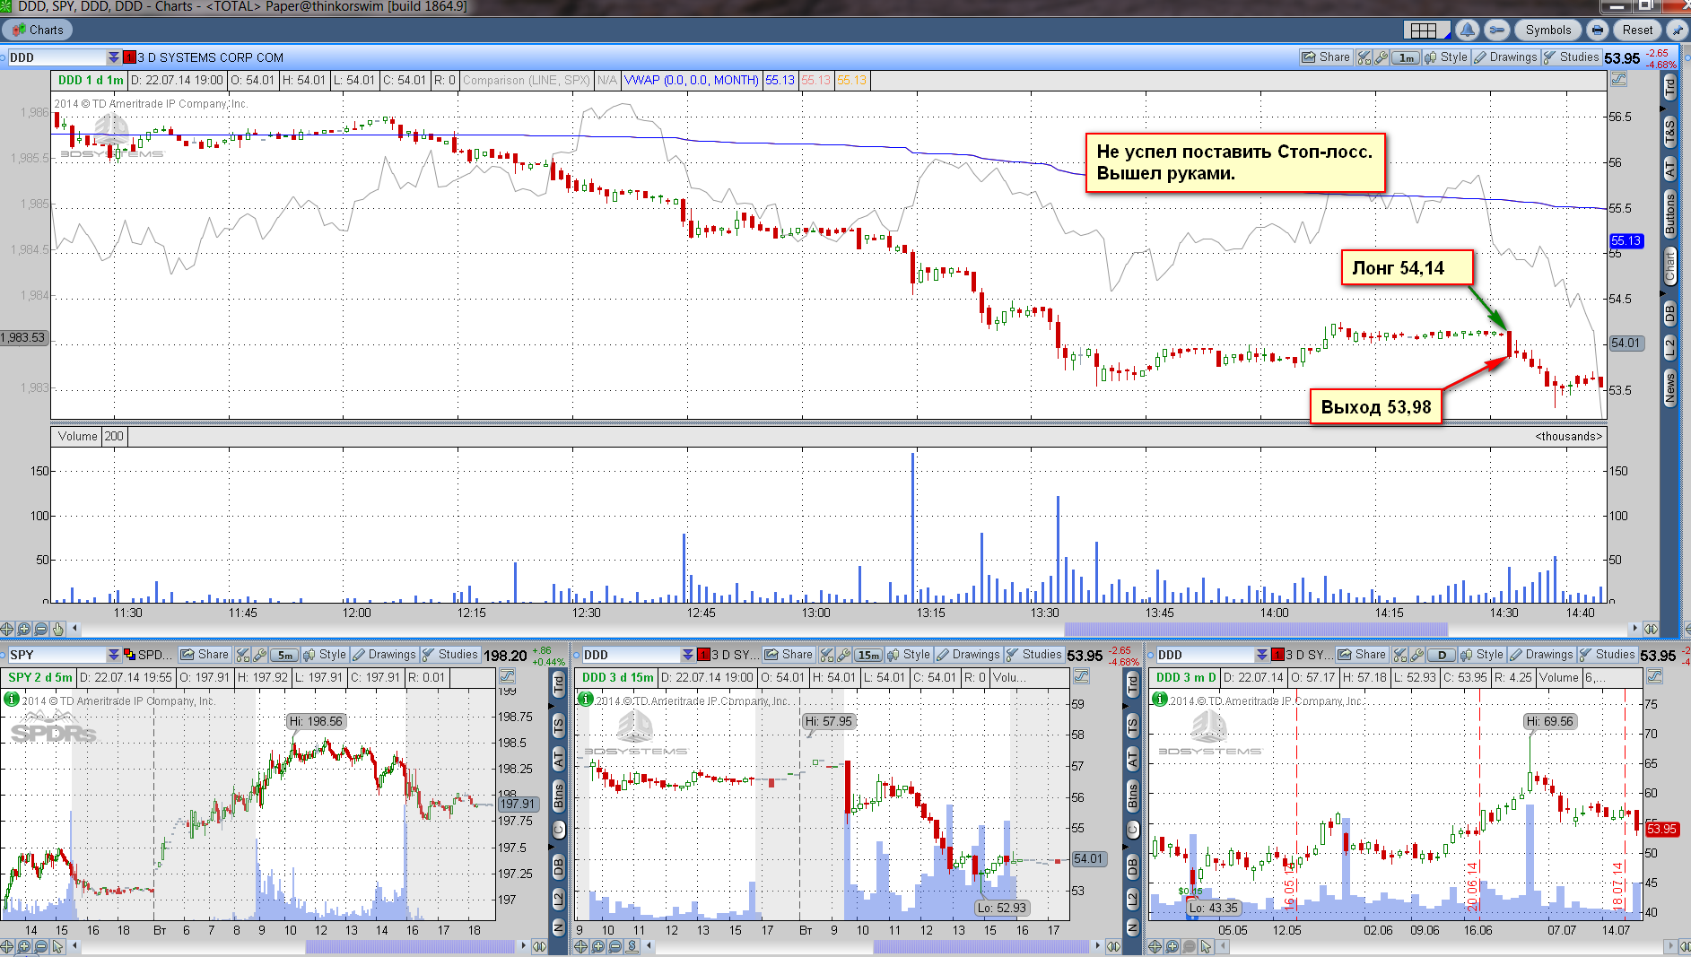Click the DDD 15m chart horizontal scrollbar thumb
1691x957 pixels.
pyautogui.click(x=981, y=946)
